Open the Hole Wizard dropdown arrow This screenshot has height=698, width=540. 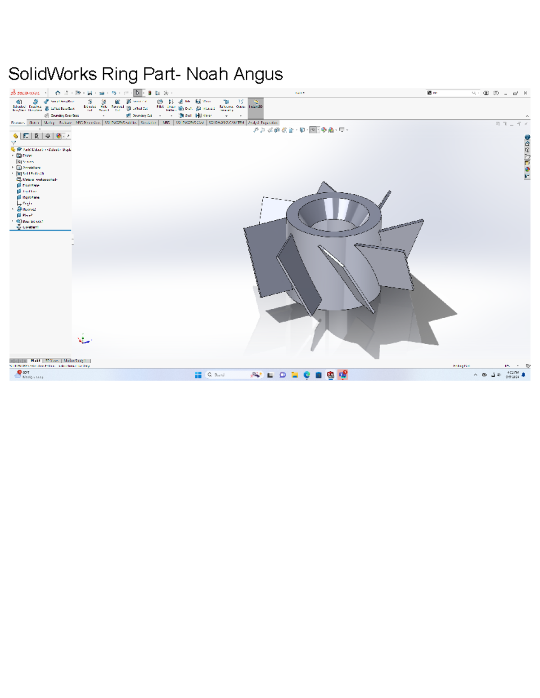pos(104,116)
